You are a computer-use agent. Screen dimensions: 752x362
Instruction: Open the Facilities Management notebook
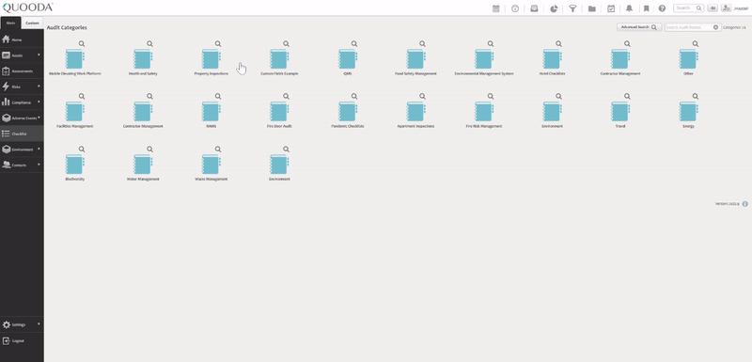pos(75,112)
